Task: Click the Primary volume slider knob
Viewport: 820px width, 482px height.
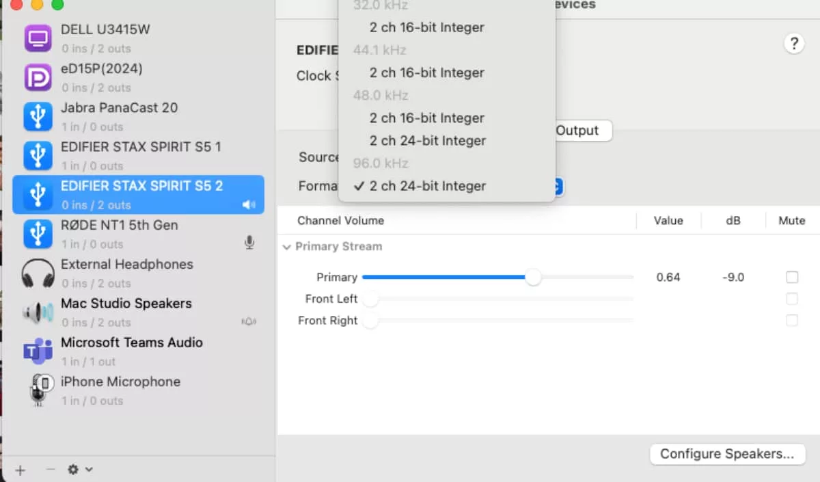Action: pos(533,277)
